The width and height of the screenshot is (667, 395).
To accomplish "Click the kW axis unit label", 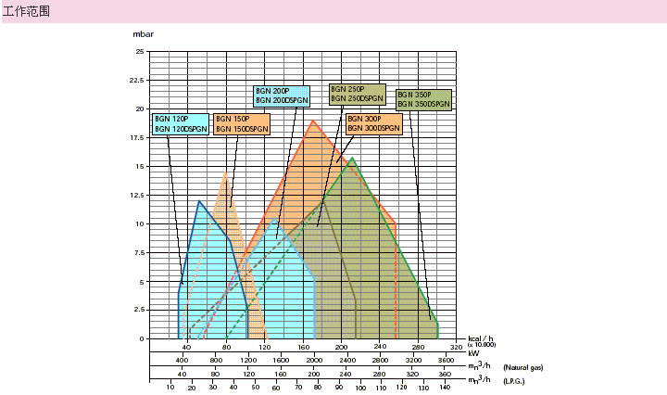I will pyautogui.click(x=473, y=353).
